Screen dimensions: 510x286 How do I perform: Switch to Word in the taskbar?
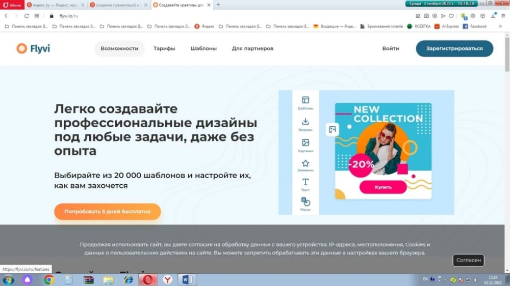click(x=187, y=279)
